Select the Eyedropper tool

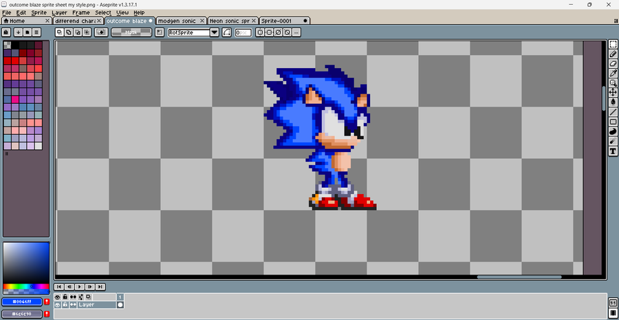613,73
